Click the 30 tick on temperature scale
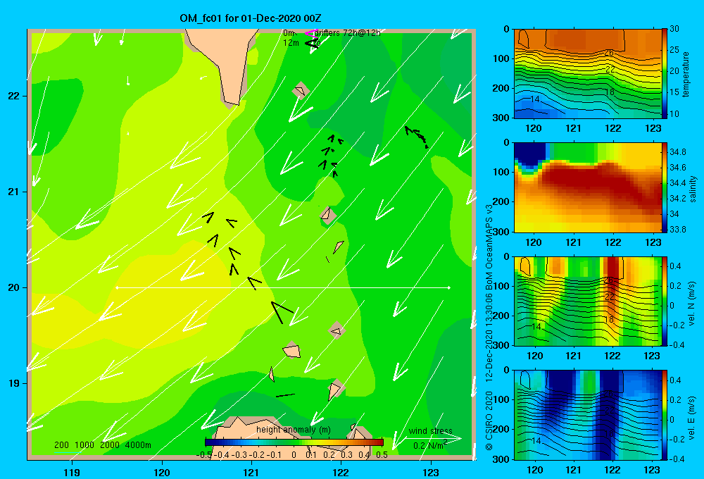Image resolution: width=704 pixels, height=479 pixels. tap(674, 29)
